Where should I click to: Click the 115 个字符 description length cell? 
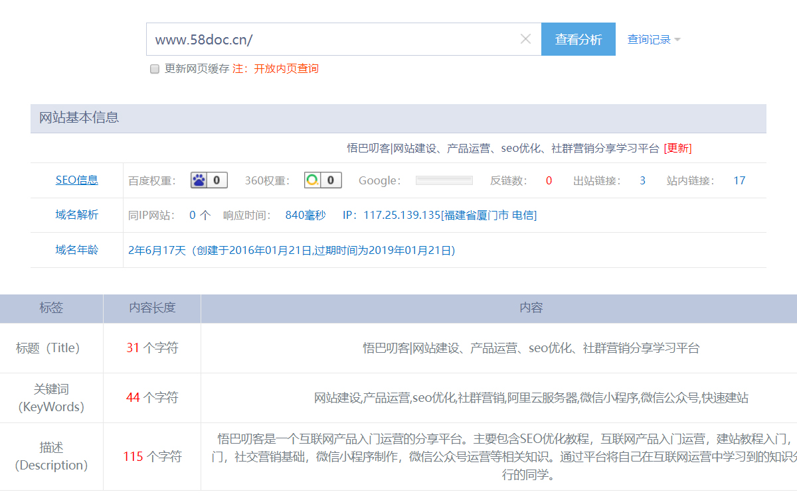pos(152,456)
